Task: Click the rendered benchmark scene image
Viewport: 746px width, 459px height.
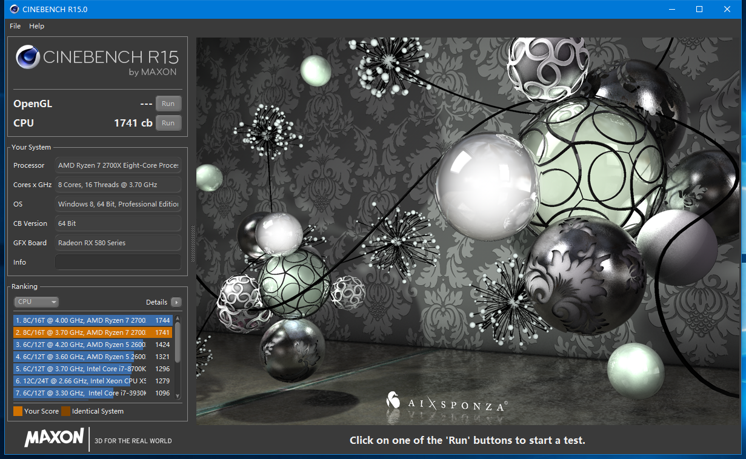Action: tap(468, 231)
